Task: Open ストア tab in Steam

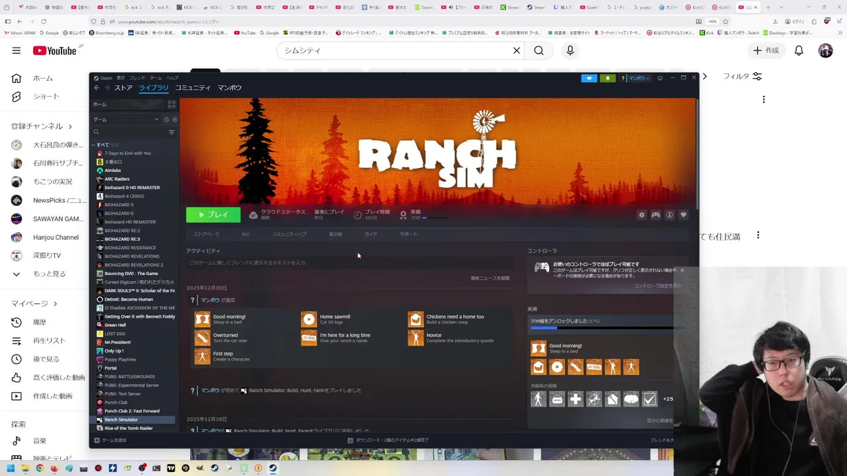Action: pos(123,88)
